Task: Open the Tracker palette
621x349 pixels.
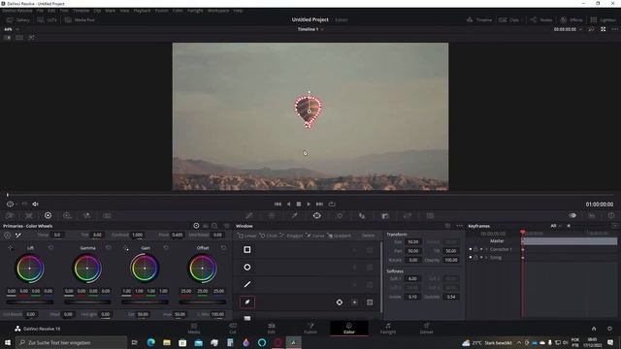Action: 340,215
